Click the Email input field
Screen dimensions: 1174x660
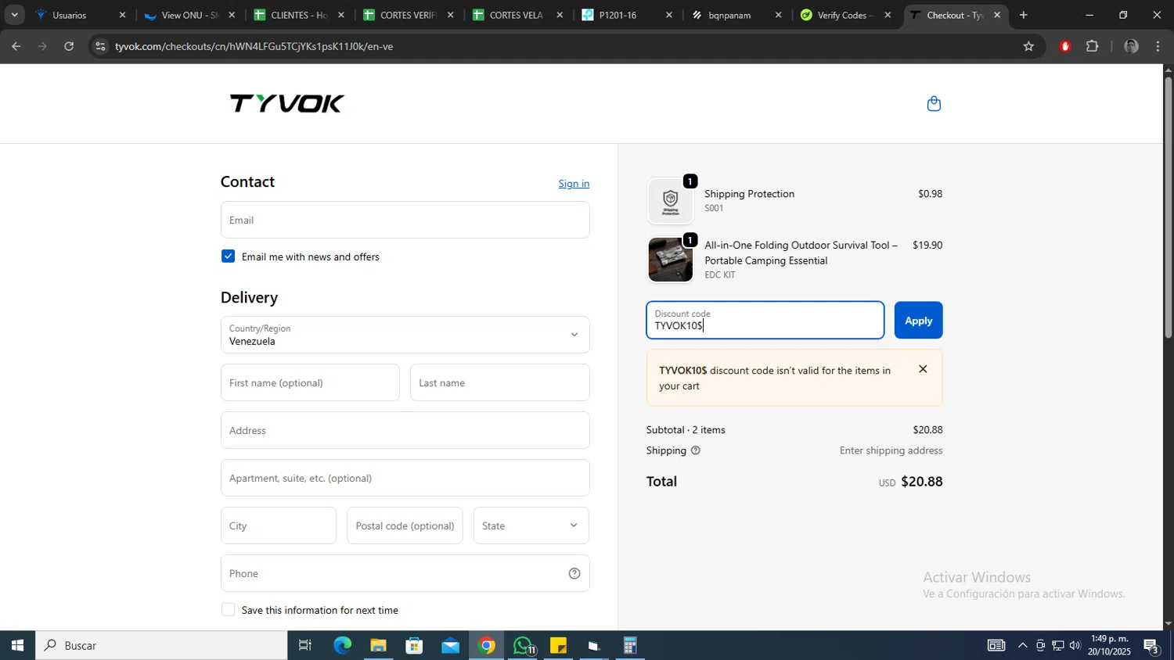(405, 220)
